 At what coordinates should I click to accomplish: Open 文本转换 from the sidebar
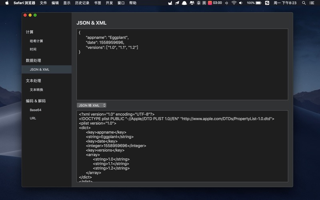pyautogui.click(x=36, y=90)
